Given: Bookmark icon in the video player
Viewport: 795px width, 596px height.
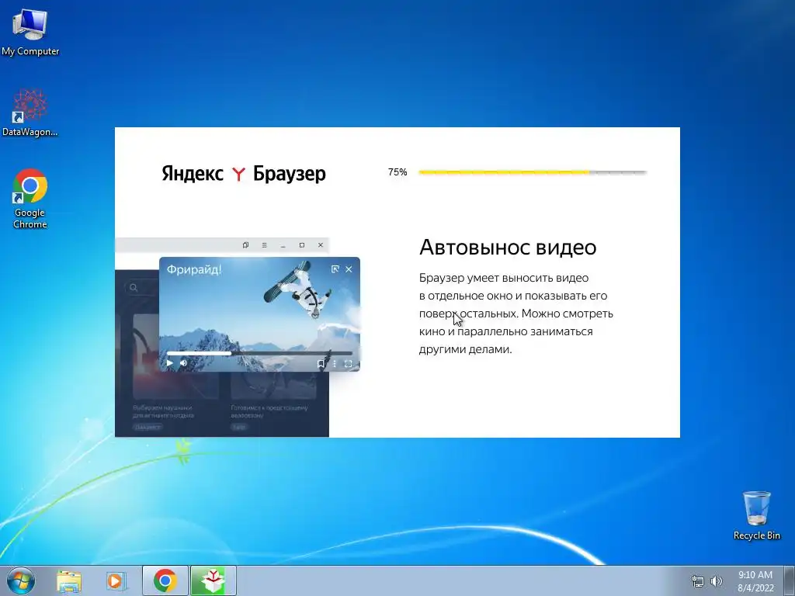Looking at the screenshot, I should click(x=321, y=363).
